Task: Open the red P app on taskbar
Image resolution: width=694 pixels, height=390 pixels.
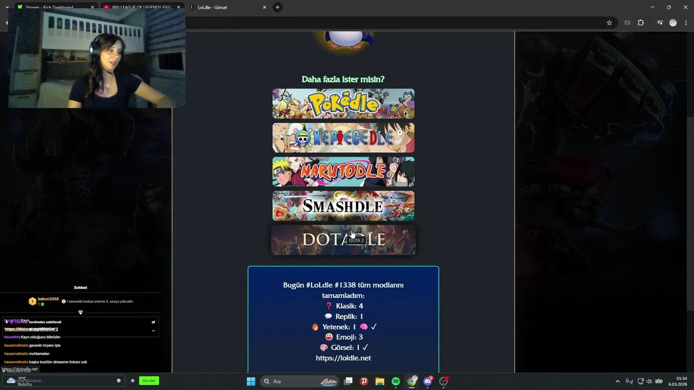Action: (364, 381)
